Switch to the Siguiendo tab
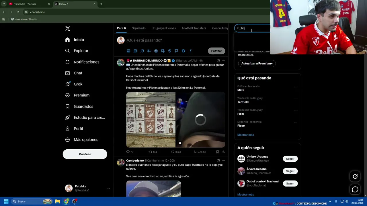The height and width of the screenshot is (206, 367). pos(139,28)
